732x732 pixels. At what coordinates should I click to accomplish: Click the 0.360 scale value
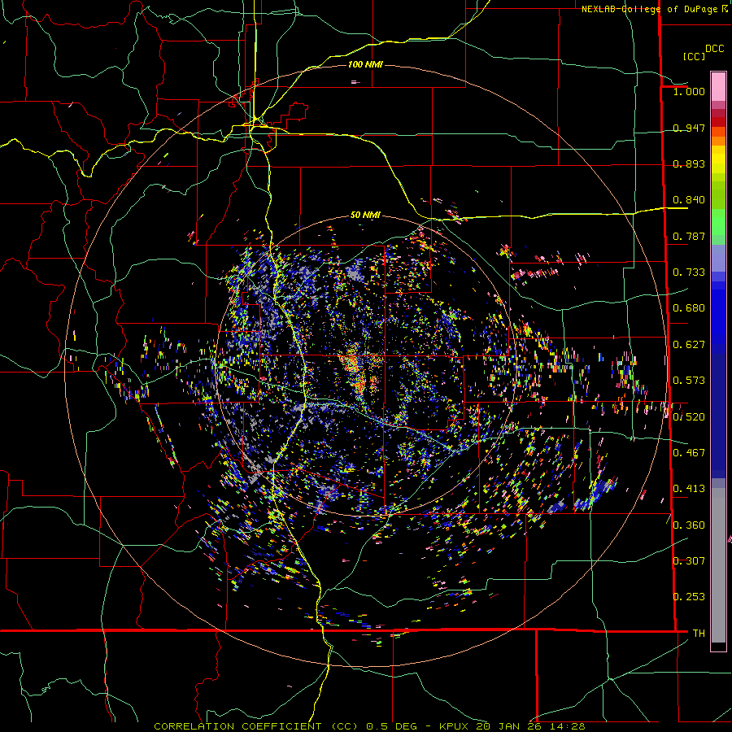(689, 525)
